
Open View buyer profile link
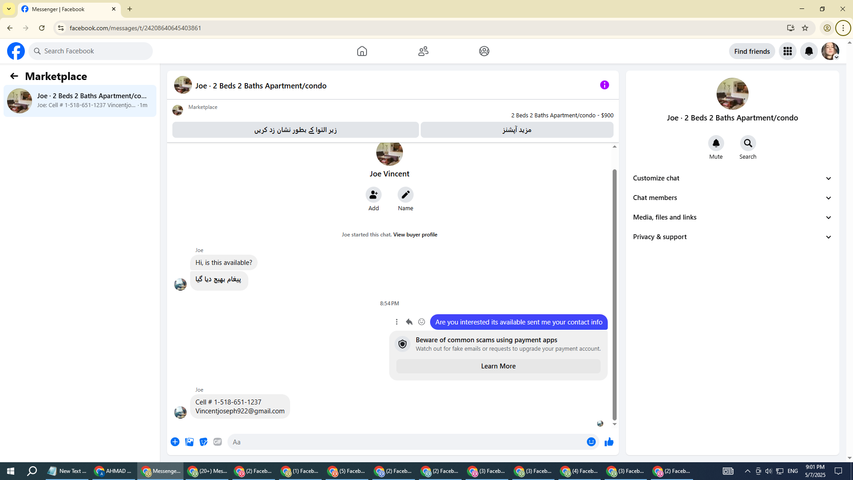pyautogui.click(x=415, y=235)
